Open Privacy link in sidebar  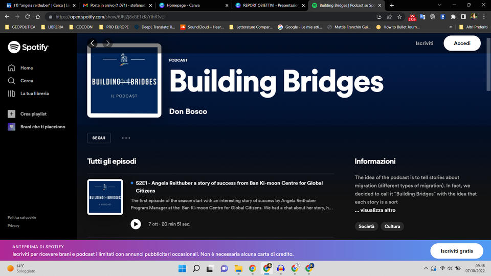tap(13, 225)
